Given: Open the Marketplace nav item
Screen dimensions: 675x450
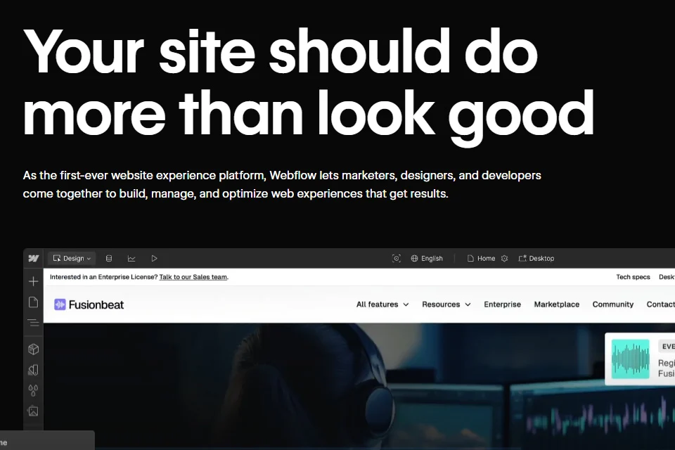Looking at the screenshot, I should click(557, 304).
